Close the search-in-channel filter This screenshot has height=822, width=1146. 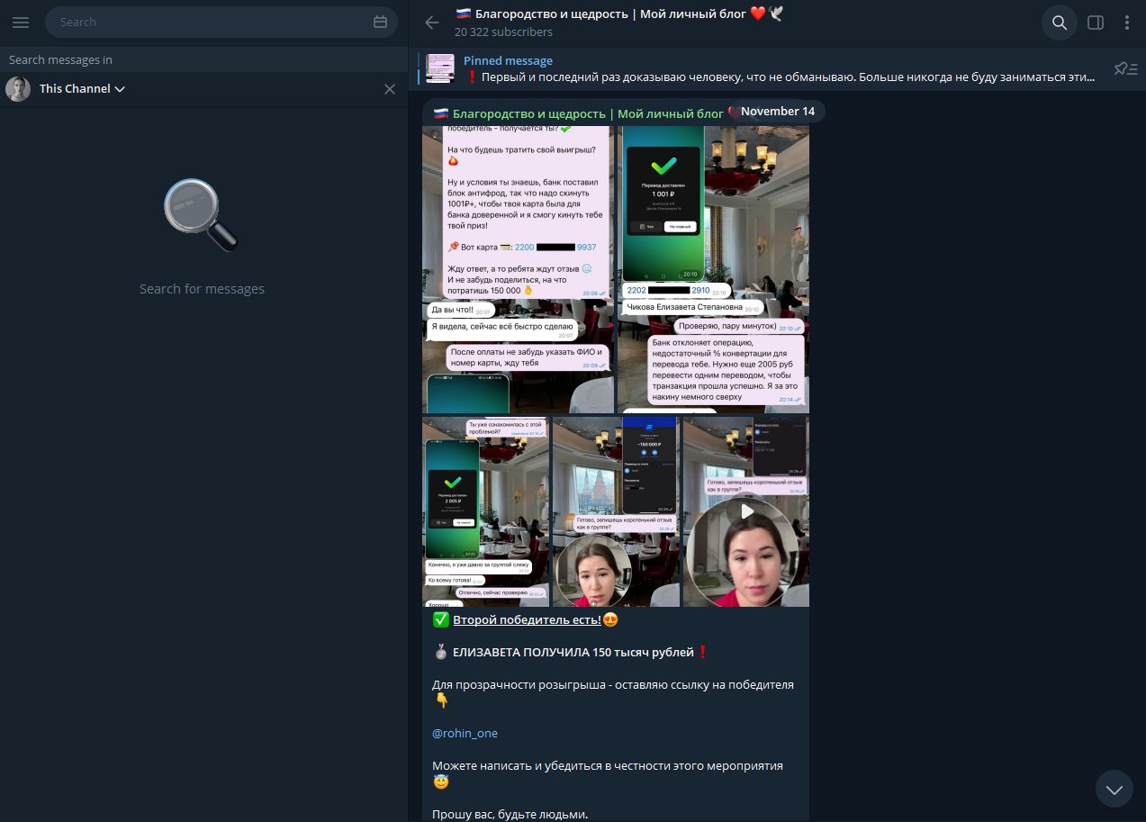click(390, 89)
